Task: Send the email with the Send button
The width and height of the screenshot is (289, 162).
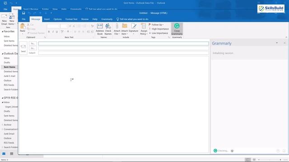Action: tap(23, 48)
